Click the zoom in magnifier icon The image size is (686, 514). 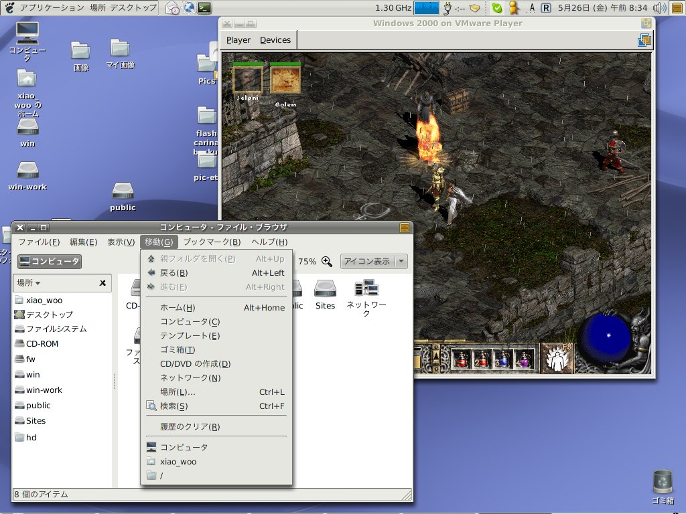point(327,262)
